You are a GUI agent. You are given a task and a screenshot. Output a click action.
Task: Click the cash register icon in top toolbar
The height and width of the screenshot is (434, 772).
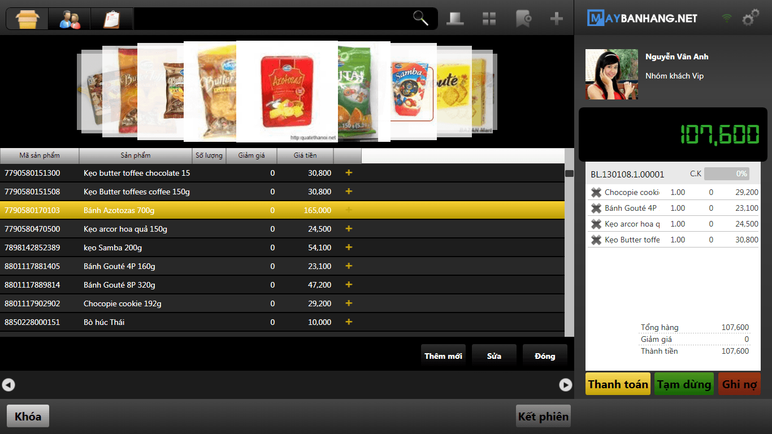click(x=455, y=19)
